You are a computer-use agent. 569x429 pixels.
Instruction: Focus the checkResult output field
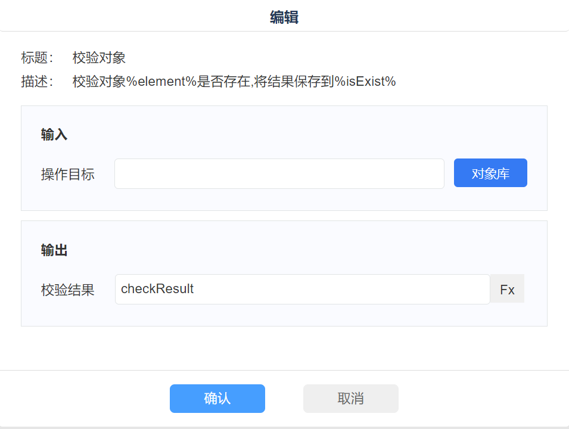click(302, 290)
